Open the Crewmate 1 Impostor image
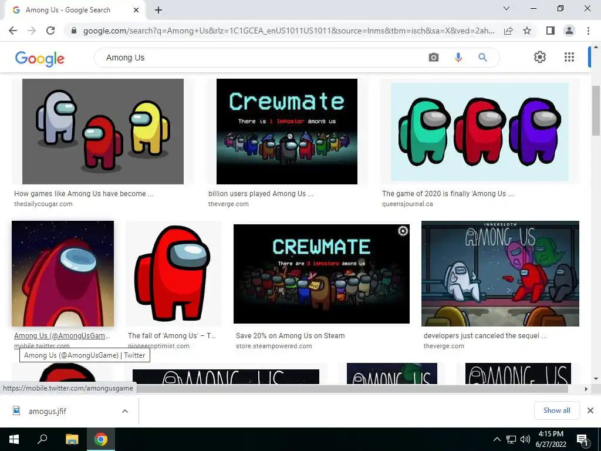The image size is (601, 451). tap(286, 132)
